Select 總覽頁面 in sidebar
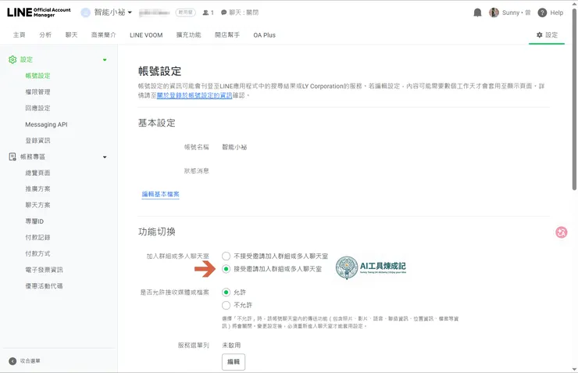The height and width of the screenshot is (373, 578). tap(37, 173)
